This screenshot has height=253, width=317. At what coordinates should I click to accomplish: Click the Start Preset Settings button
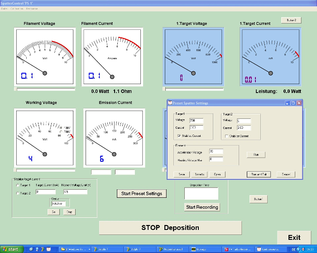click(x=141, y=193)
